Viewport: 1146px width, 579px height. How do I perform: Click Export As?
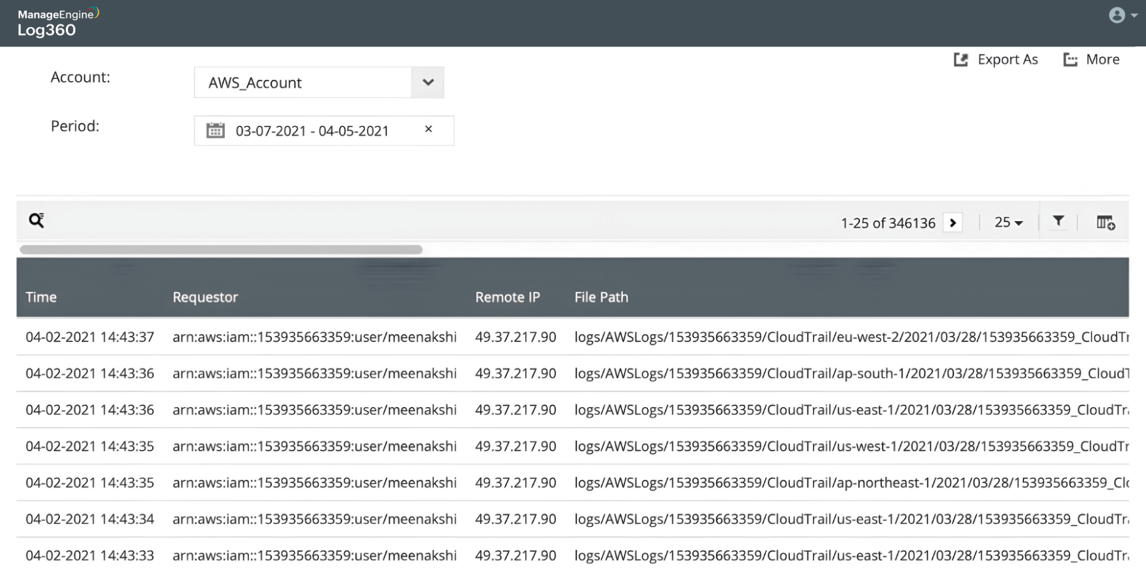[x=996, y=60]
